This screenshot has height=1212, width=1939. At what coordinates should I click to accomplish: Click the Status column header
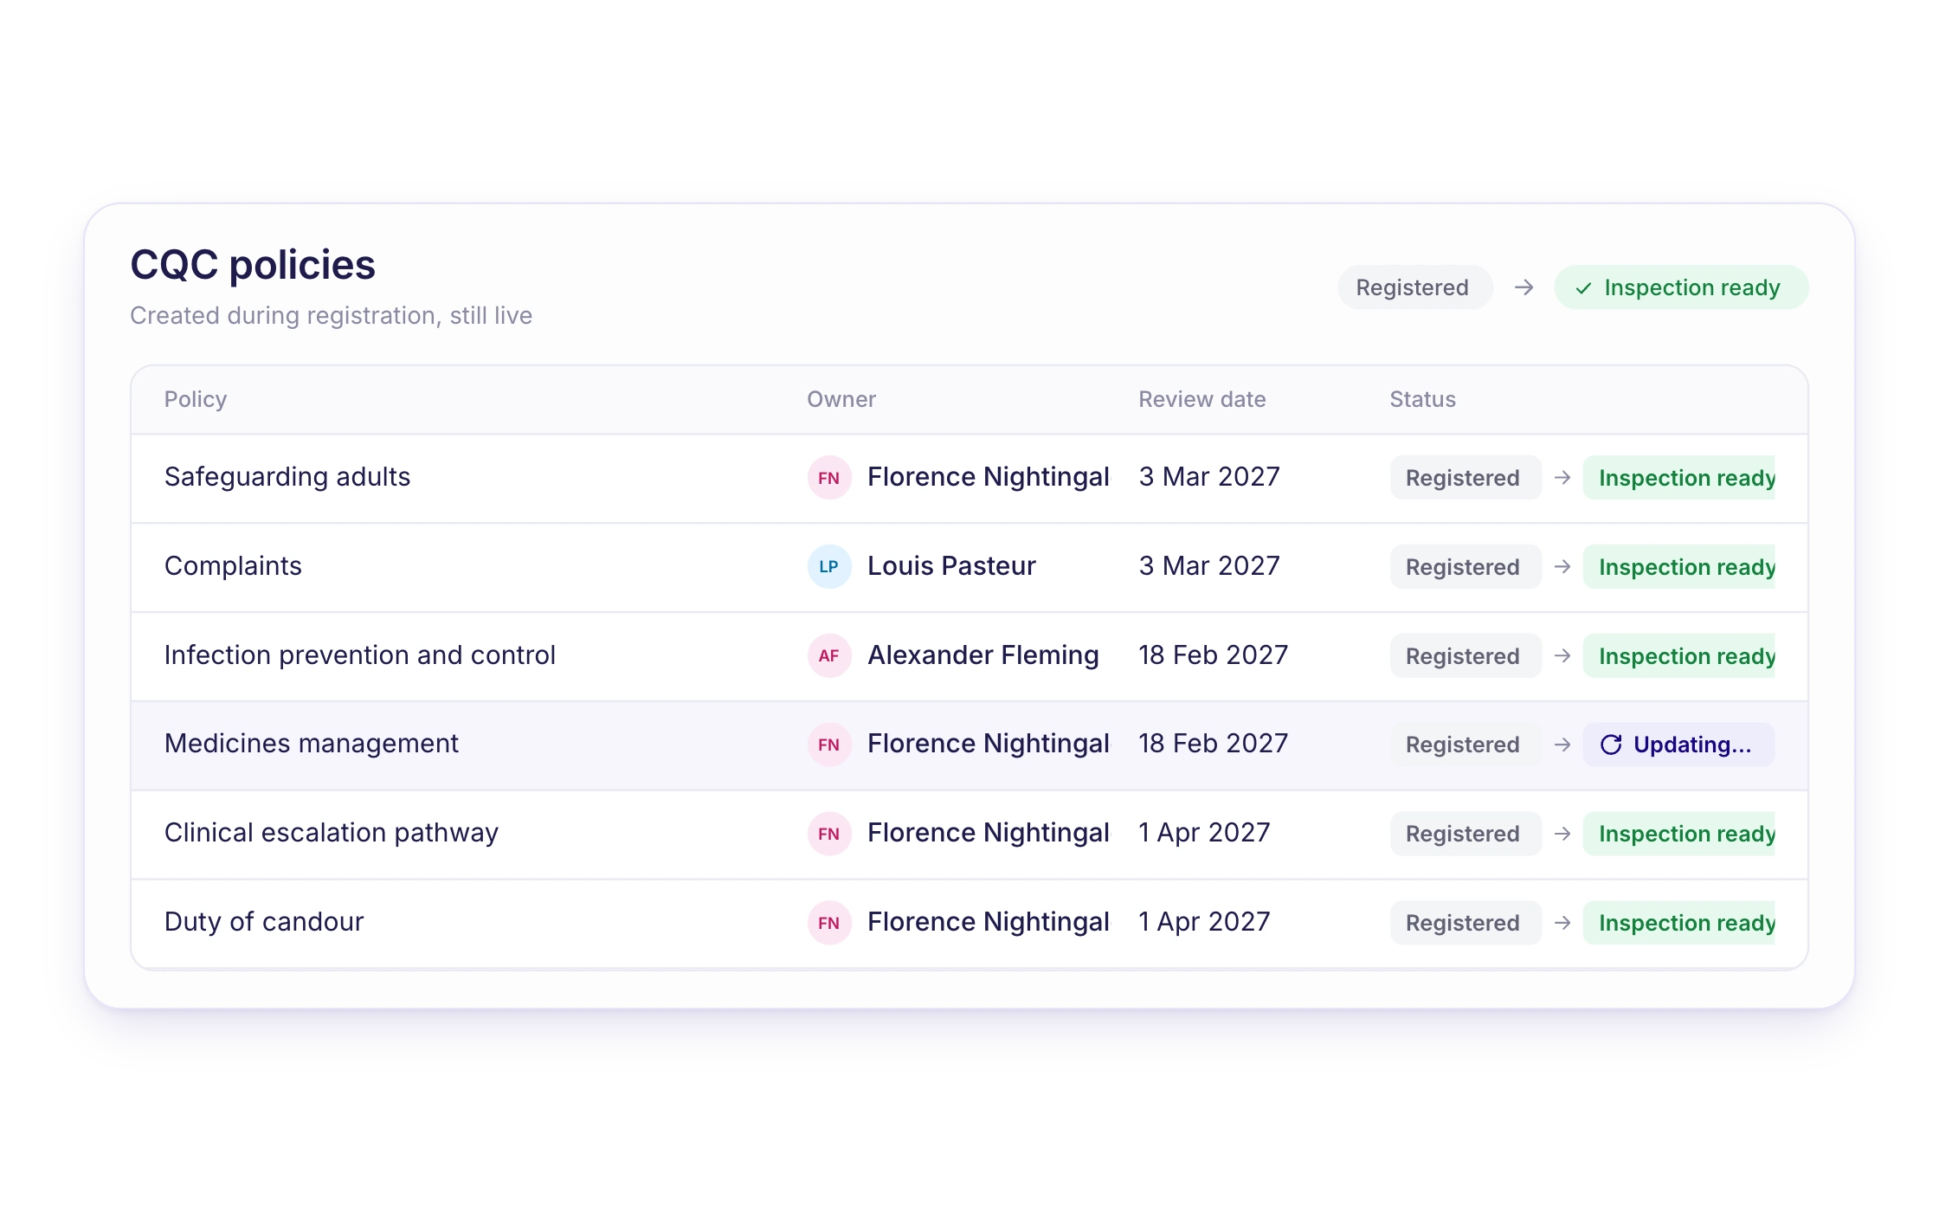[x=1422, y=399]
